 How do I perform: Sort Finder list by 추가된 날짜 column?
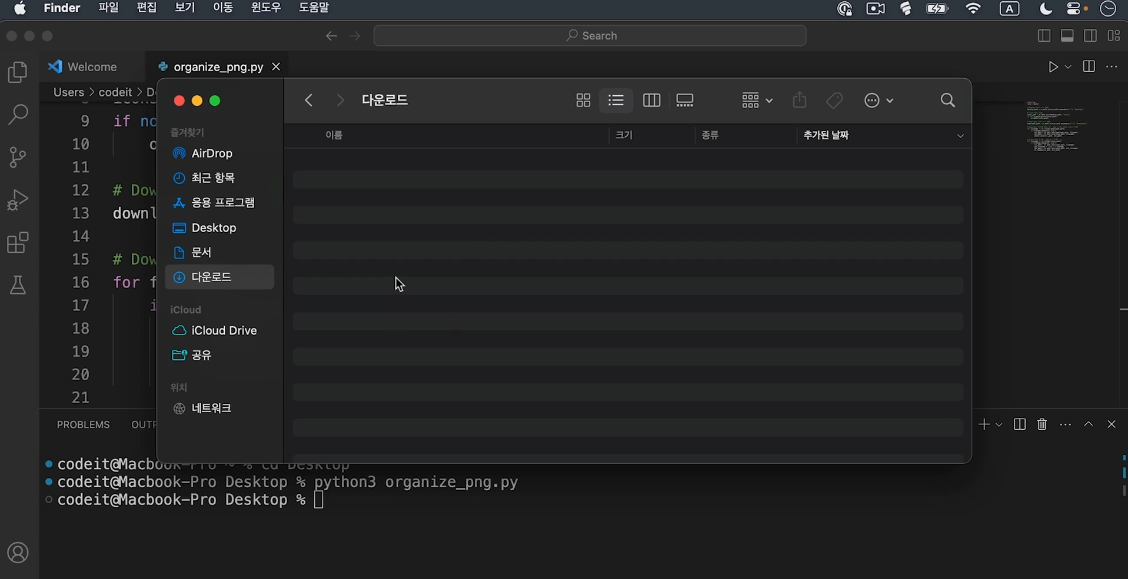point(826,135)
